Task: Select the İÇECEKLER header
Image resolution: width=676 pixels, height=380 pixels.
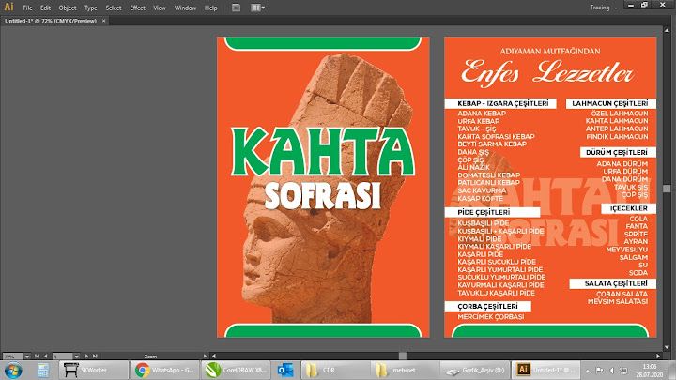Action: (628, 208)
